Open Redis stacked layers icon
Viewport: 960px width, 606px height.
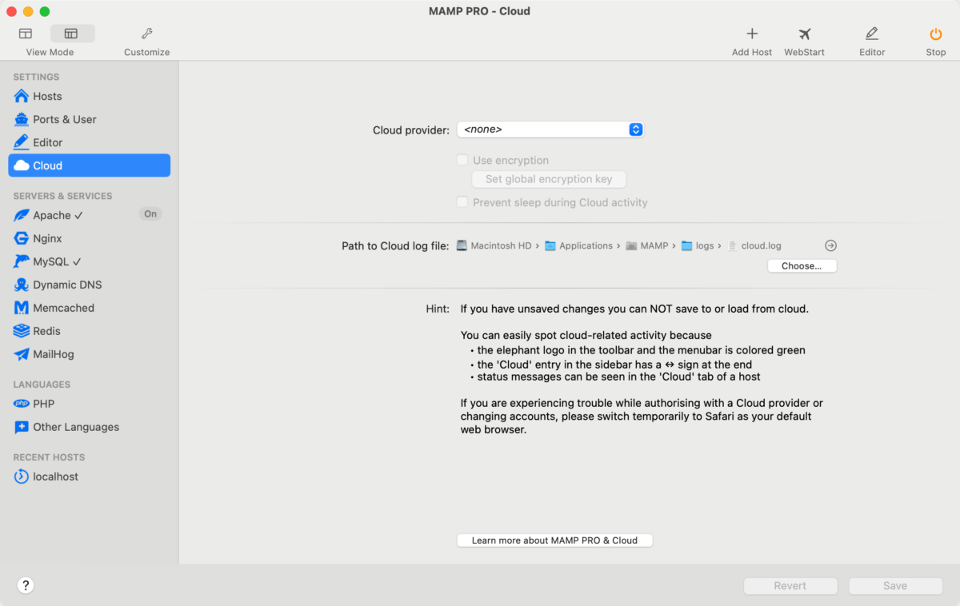point(22,331)
